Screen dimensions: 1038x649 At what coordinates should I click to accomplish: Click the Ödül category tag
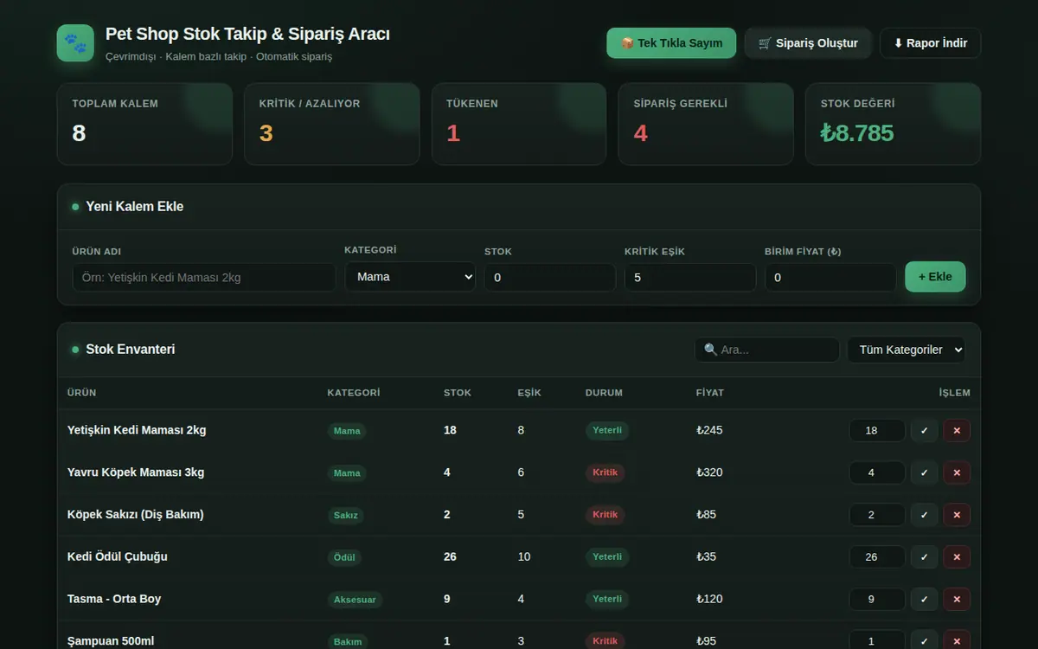point(344,557)
